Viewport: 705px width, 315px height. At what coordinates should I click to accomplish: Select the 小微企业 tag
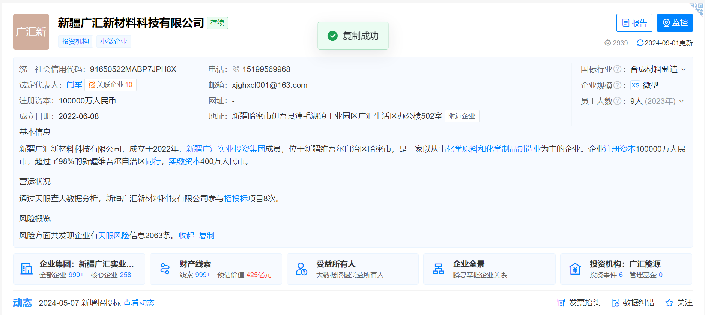tap(114, 41)
